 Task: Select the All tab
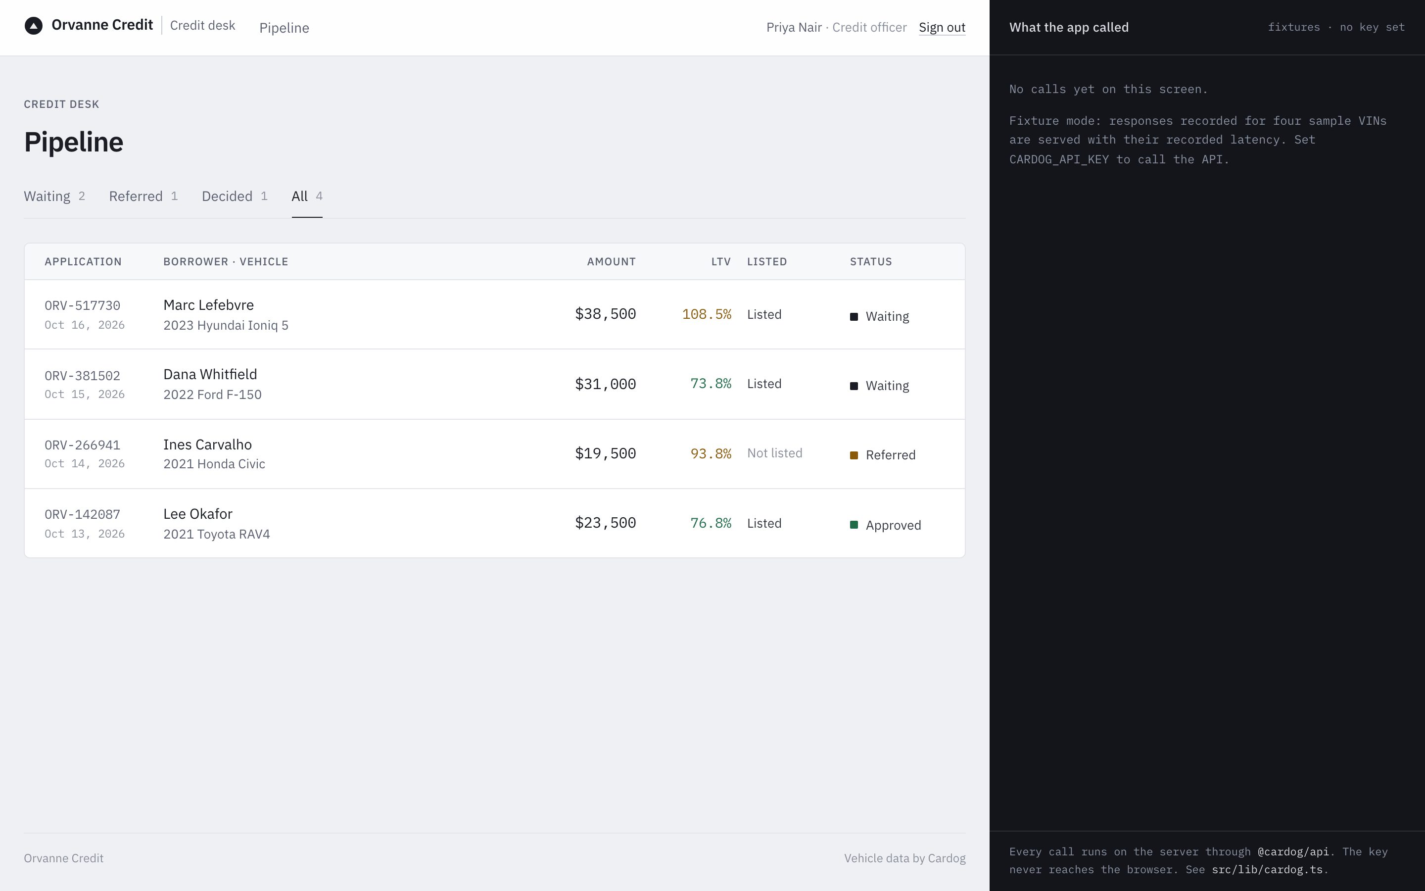(x=307, y=196)
